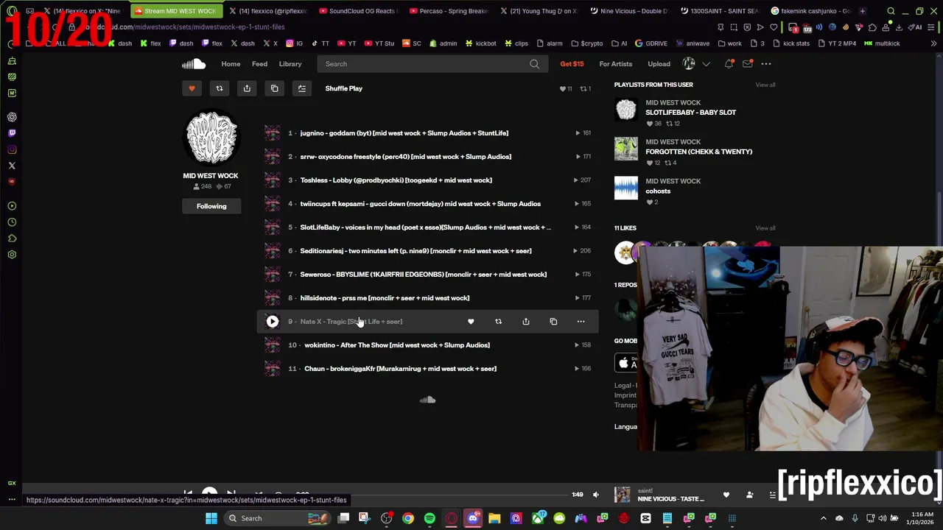Open the Windows Start menu
Image resolution: width=943 pixels, height=530 pixels.
coord(211,518)
